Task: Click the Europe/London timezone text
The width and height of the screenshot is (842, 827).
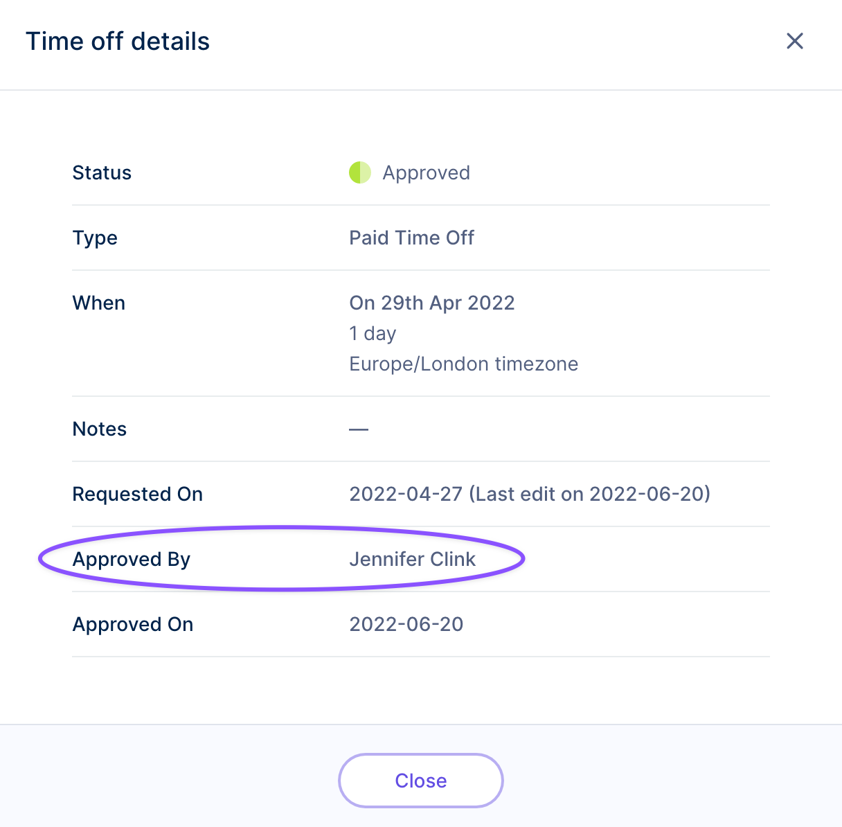Action: [x=463, y=364]
